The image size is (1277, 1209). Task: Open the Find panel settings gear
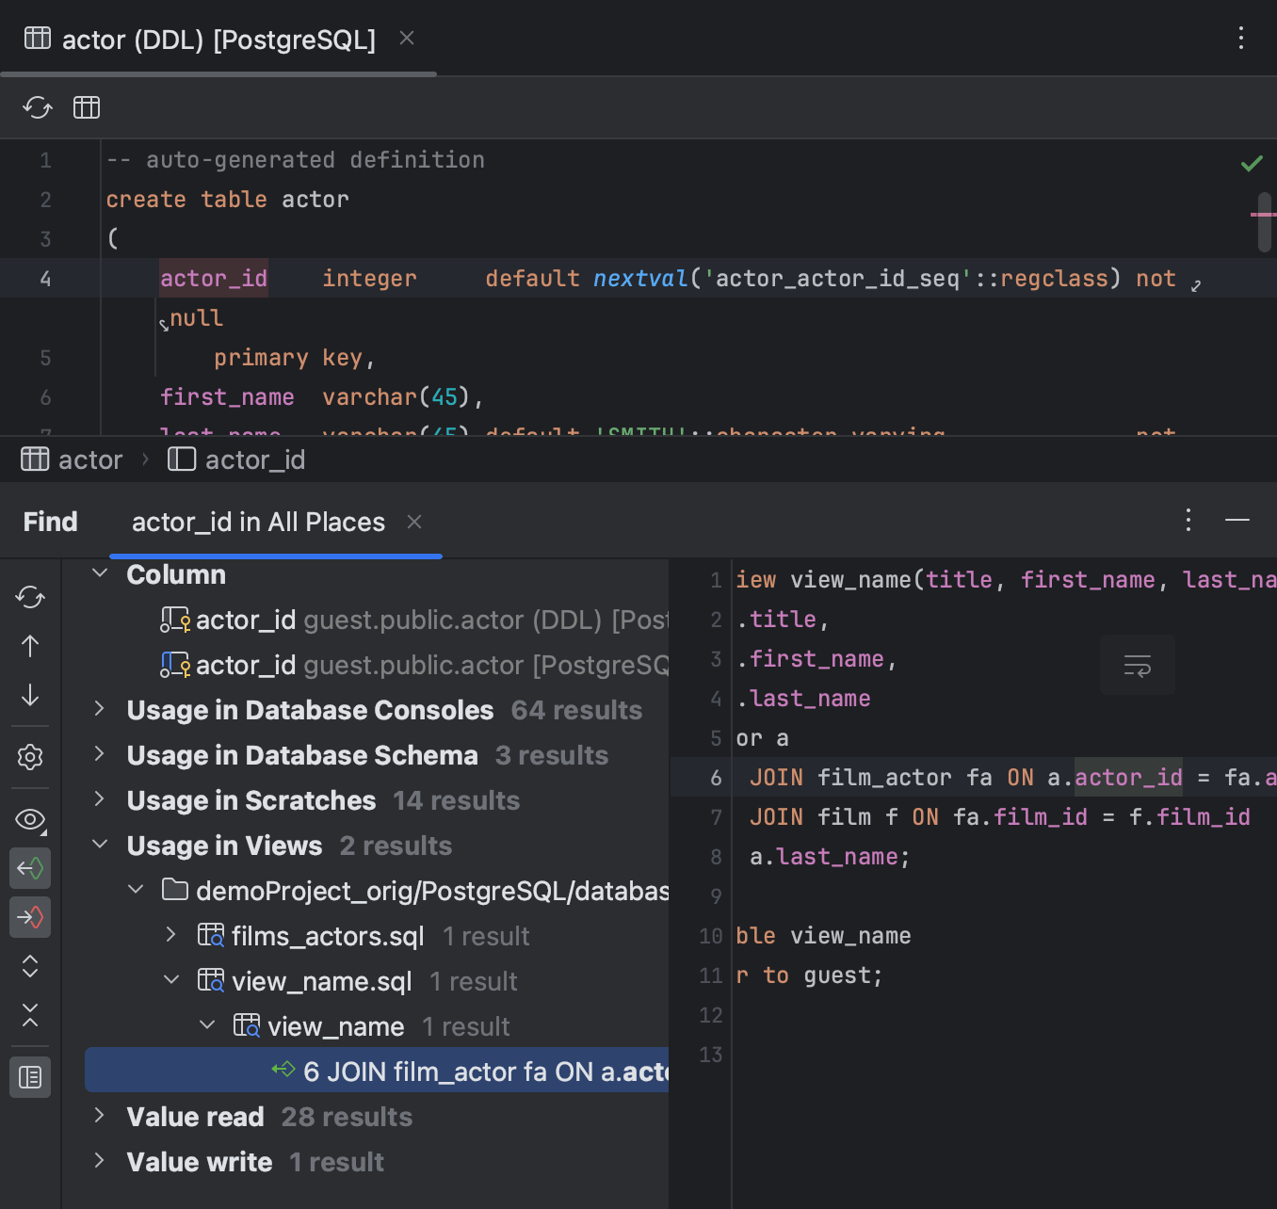coord(30,757)
